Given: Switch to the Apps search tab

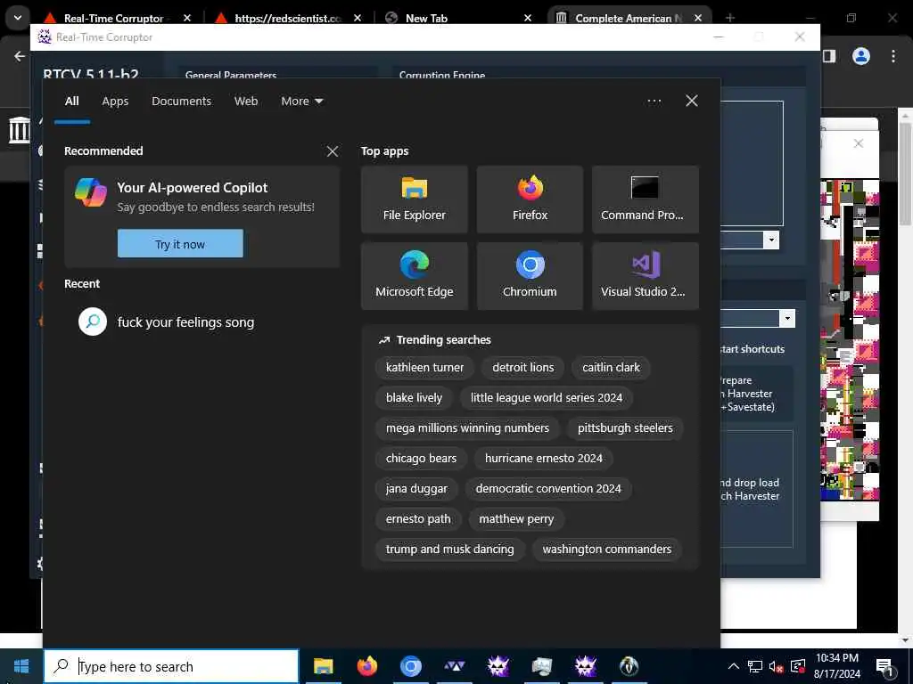Looking at the screenshot, I should point(115,102).
